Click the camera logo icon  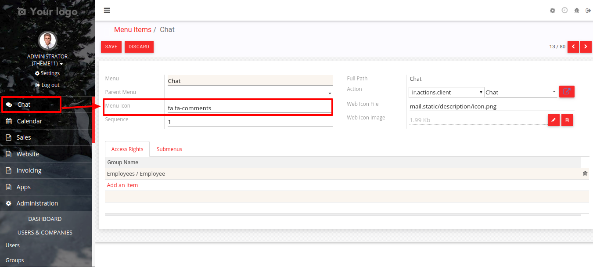22,12
